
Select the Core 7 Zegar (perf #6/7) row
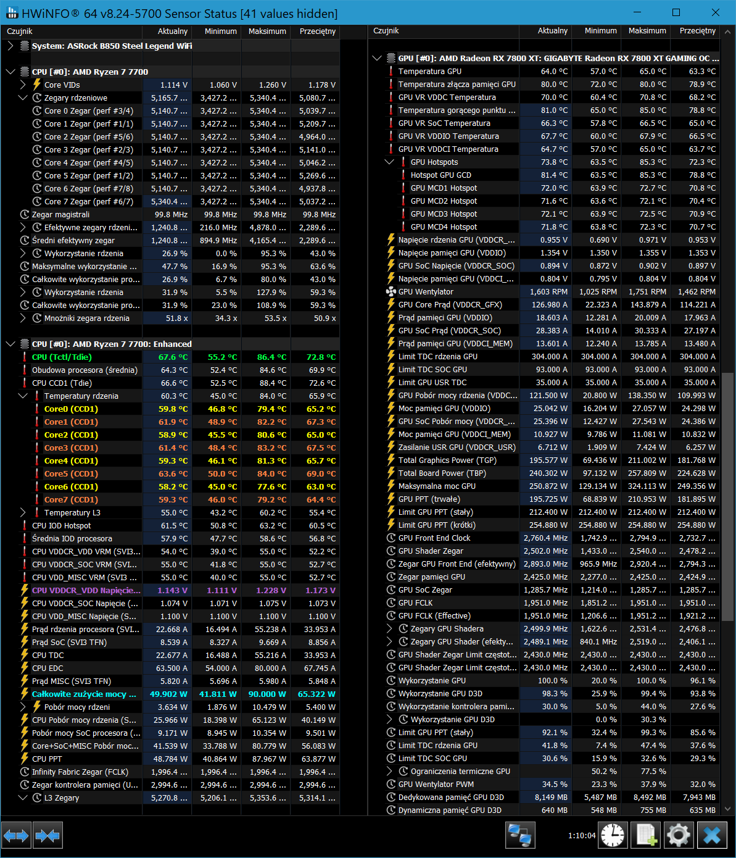tap(170, 201)
